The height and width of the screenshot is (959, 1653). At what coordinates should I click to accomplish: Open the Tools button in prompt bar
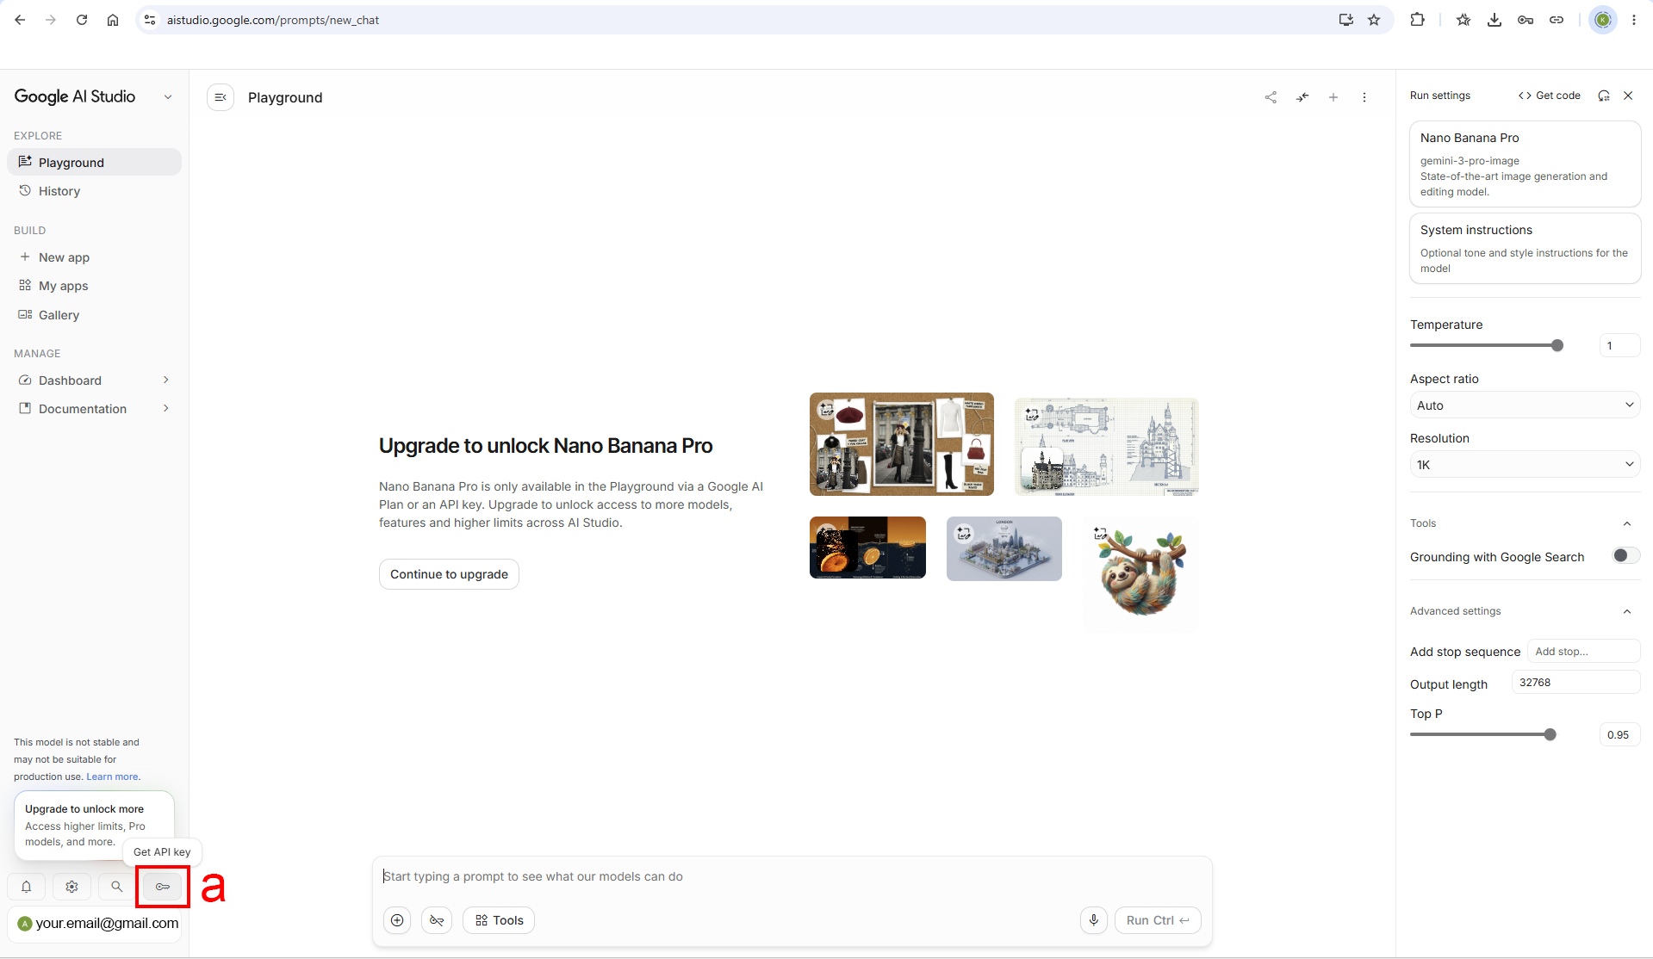[x=499, y=920]
